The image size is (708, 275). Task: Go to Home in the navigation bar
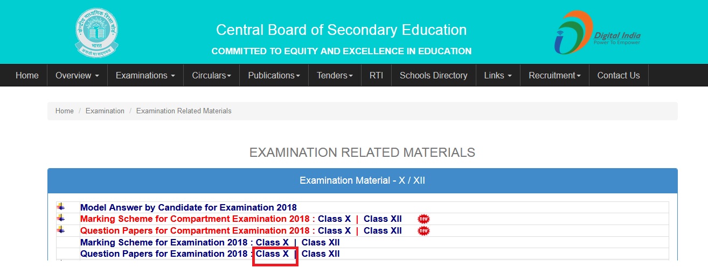pyautogui.click(x=27, y=75)
